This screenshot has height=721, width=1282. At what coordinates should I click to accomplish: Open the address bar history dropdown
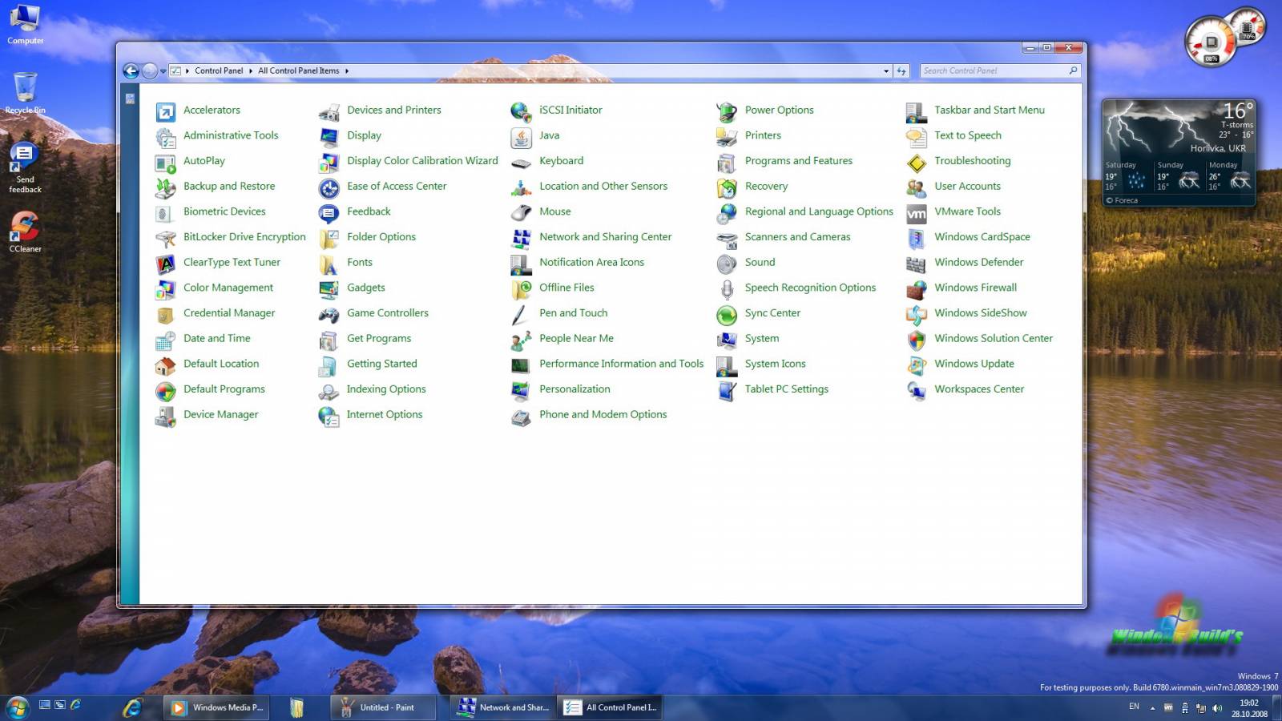(x=886, y=71)
